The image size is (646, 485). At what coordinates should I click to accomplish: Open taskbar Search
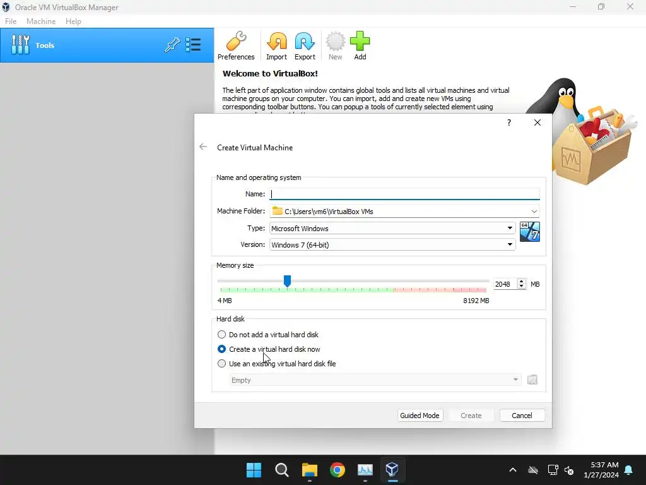[x=282, y=470]
